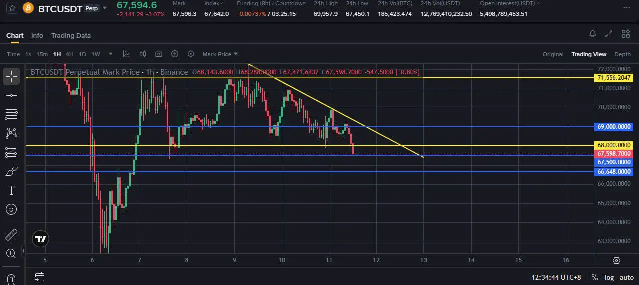This screenshot has height=285, width=639.
Task: Collapse drawing toolbar with side arrow
Action: tap(23, 251)
